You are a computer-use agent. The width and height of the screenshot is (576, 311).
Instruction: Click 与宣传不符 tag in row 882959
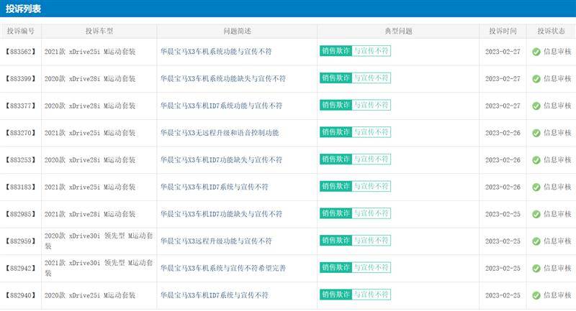coord(371,241)
